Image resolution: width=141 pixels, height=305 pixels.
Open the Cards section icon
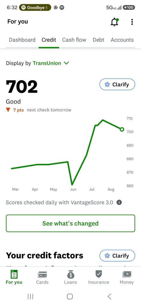42,274
